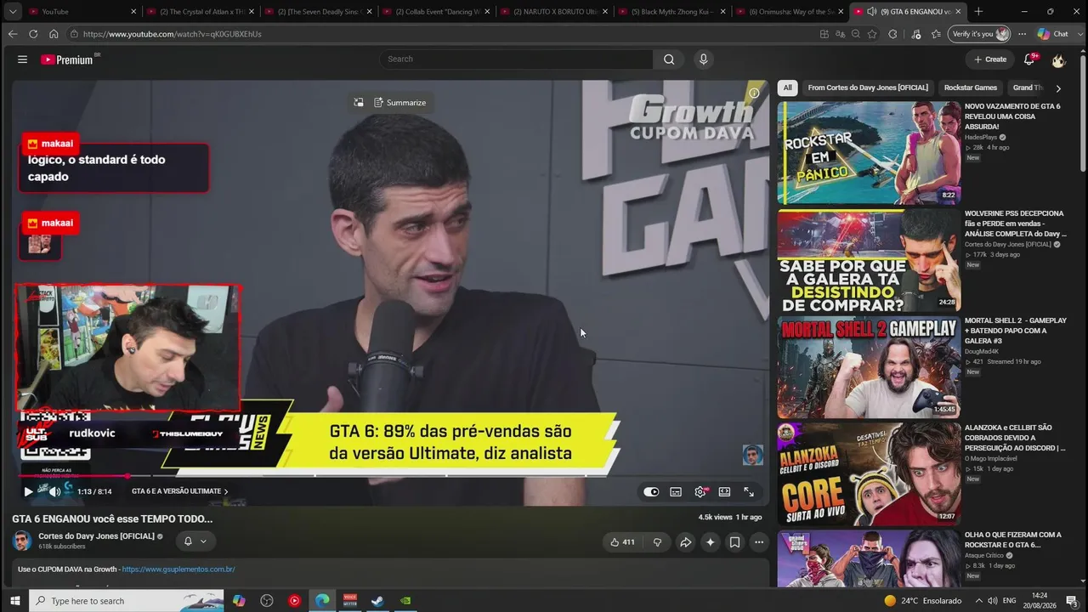The width and height of the screenshot is (1088, 612).
Task: Open the chapter list 'GTA 6 E A VERSÃO ULTIMATE'
Action: (179, 491)
